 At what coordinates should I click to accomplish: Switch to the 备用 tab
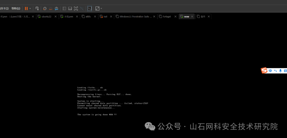click(x=203, y=17)
